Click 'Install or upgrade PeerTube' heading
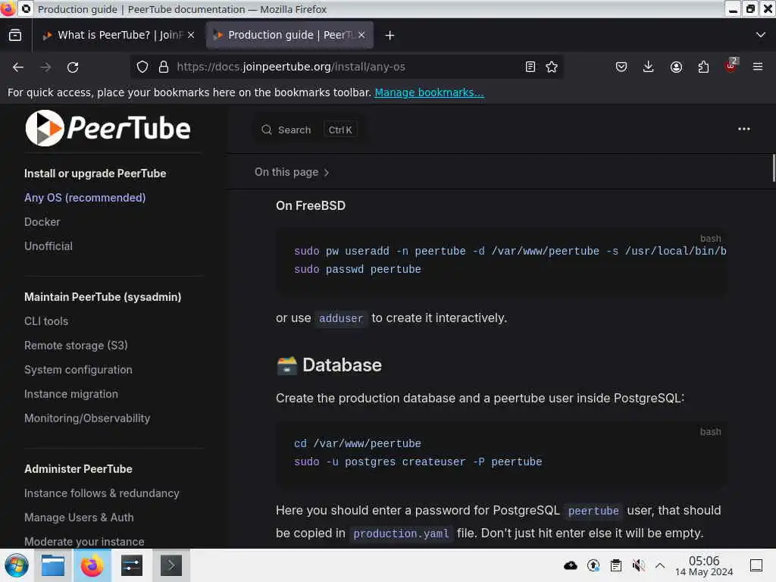 click(x=95, y=174)
